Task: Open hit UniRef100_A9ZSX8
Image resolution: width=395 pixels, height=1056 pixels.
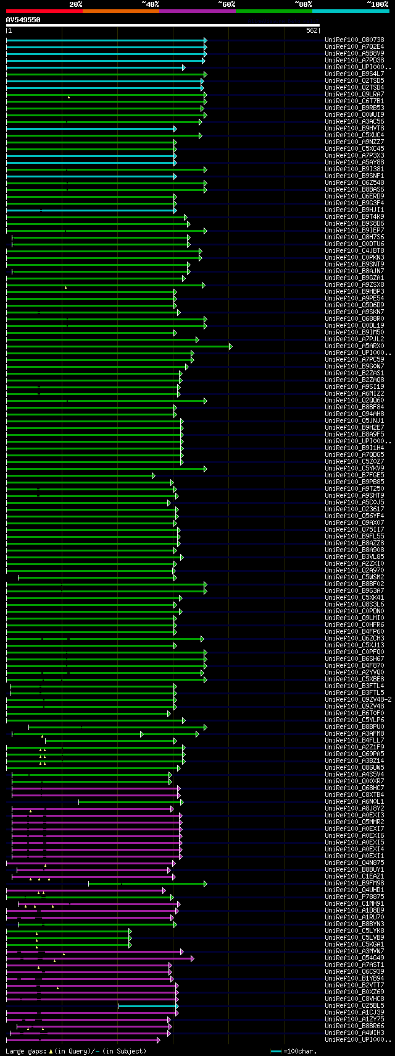Action: click(x=354, y=285)
